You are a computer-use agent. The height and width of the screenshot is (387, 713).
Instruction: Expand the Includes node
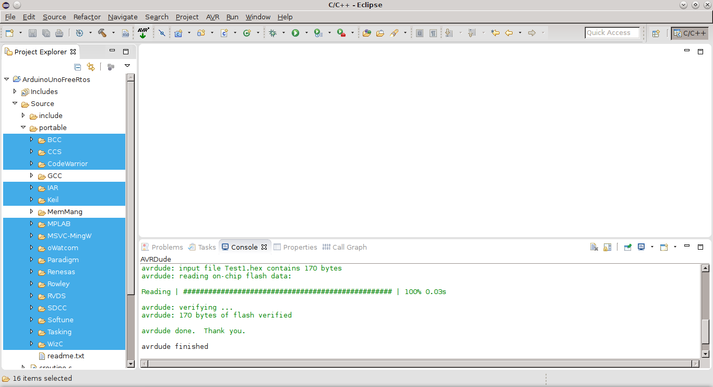(x=15, y=91)
